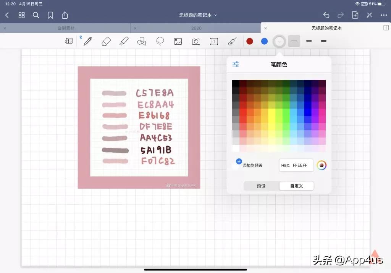Expand the more options menu (three dots)
The image size is (391, 273).
tap(384, 15)
